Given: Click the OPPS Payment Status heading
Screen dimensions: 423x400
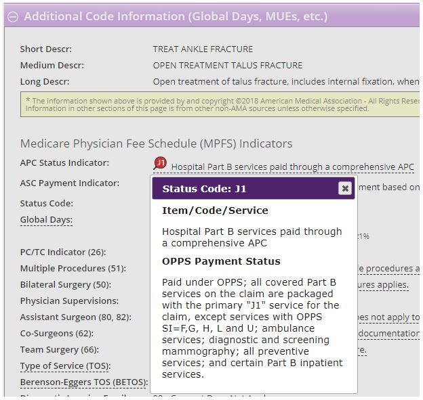Looking at the screenshot, I should point(221,261).
